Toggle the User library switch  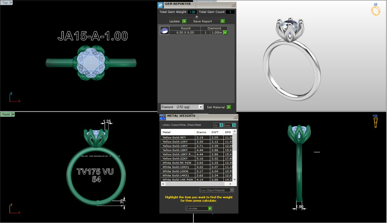[x=230, y=125]
